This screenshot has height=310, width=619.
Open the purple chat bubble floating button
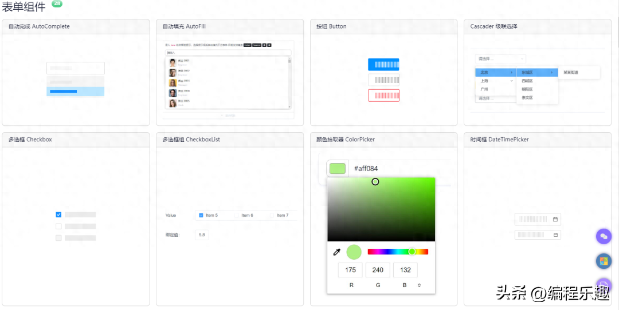604,236
